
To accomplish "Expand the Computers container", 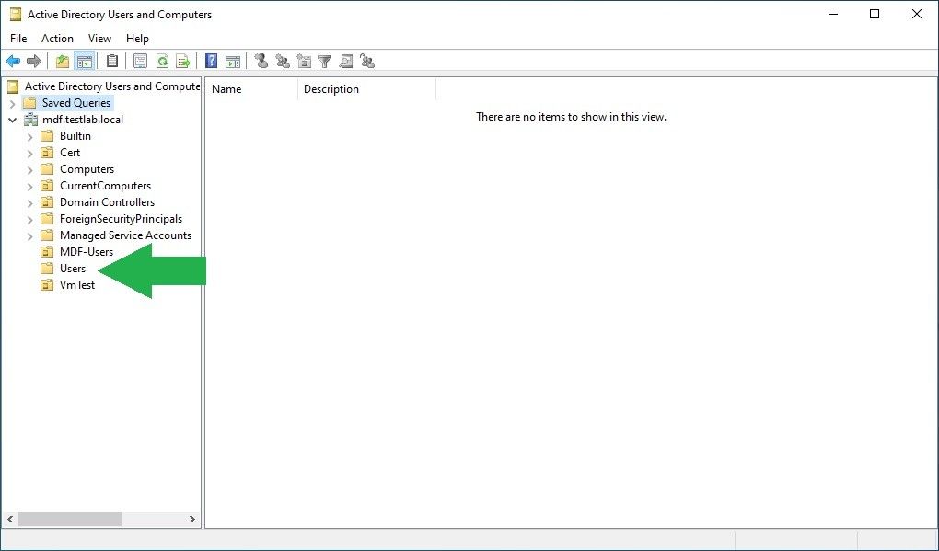I will click(30, 170).
